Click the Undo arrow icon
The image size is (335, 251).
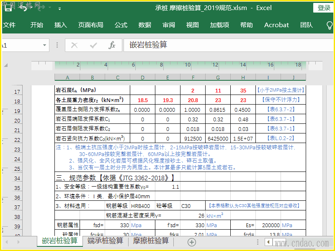point(24,8)
